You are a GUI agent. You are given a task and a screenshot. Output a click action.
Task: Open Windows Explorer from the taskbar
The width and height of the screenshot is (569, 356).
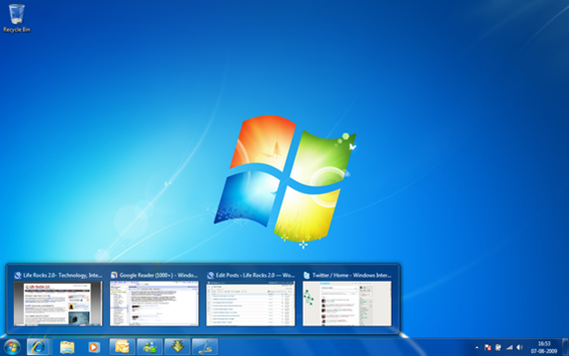click(67, 347)
